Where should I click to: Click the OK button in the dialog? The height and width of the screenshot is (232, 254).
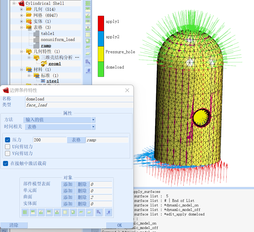[120, 225]
